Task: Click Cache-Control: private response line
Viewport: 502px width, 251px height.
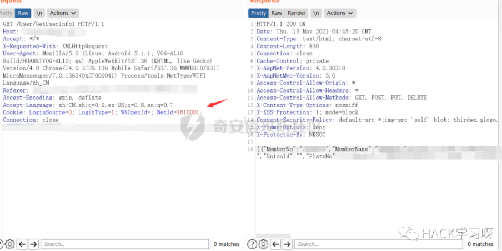Action: click(293, 61)
